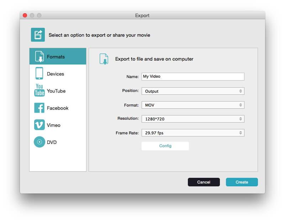Click the export movie header icon
Image resolution: width=285 pixels, height=222 pixels.
point(38,35)
